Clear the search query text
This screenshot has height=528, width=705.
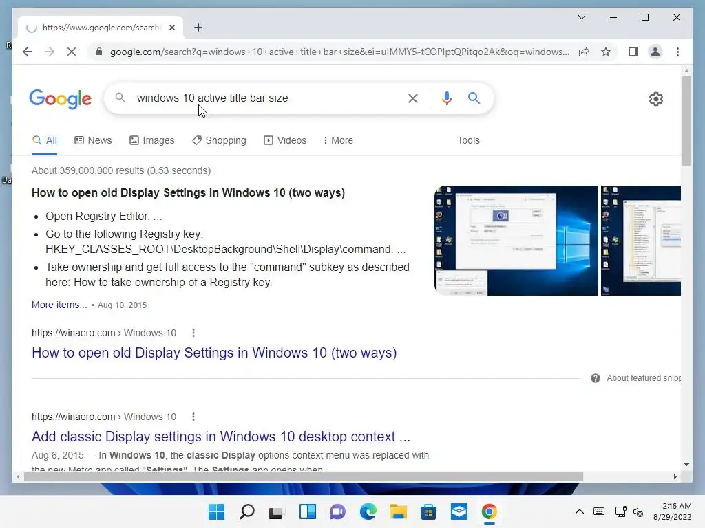(x=413, y=98)
